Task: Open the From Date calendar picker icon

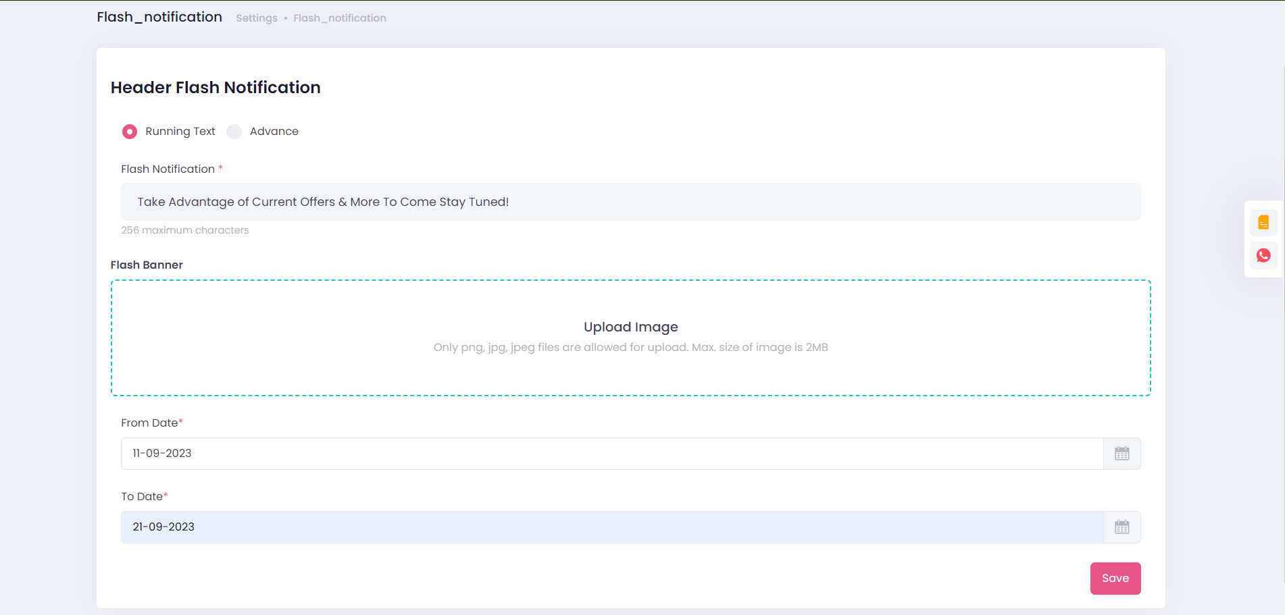Action: [x=1122, y=454]
